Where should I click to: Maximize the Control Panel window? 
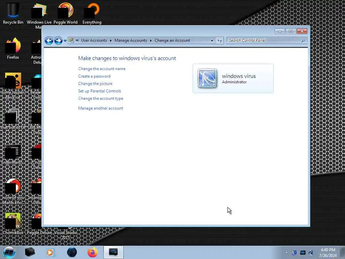point(291,31)
